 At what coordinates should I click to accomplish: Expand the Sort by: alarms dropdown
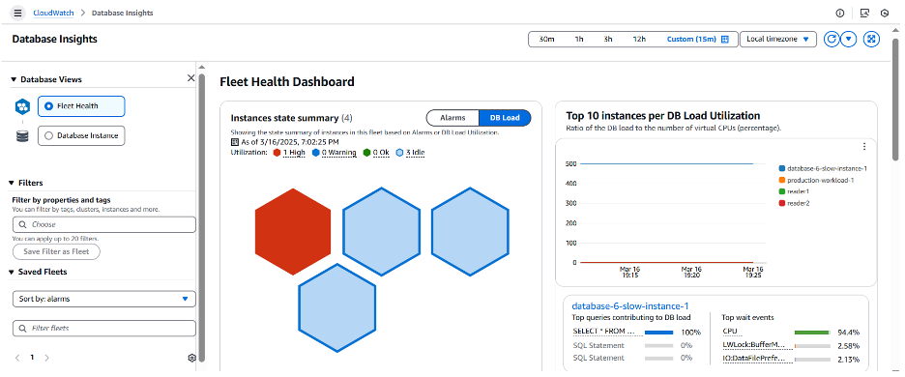coord(103,299)
